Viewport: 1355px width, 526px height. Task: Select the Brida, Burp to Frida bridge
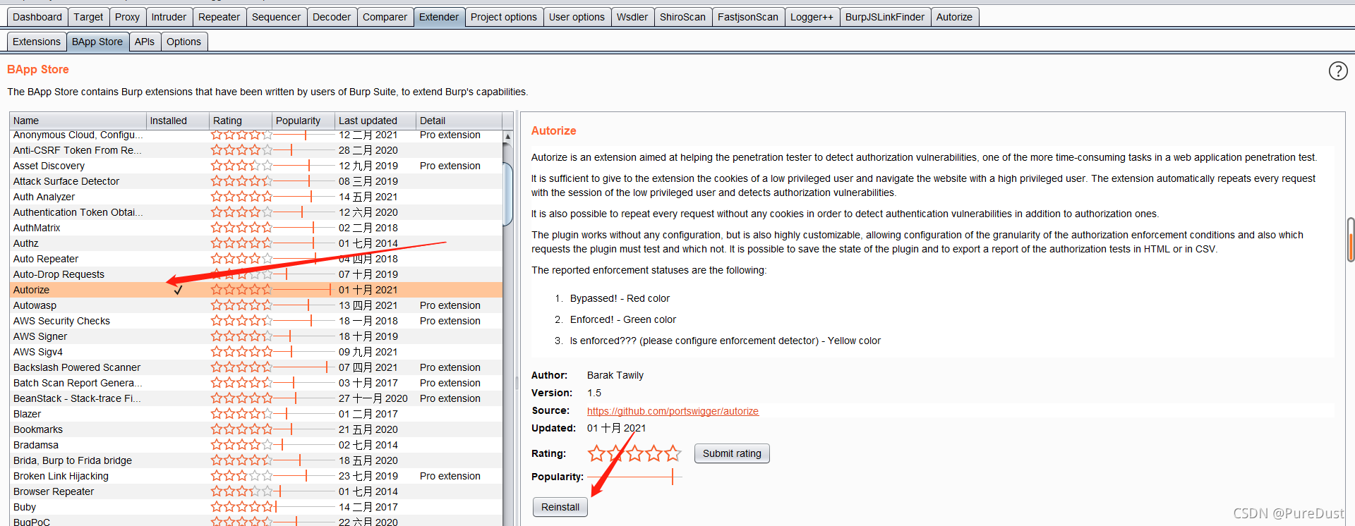click(x=73, y=460)
